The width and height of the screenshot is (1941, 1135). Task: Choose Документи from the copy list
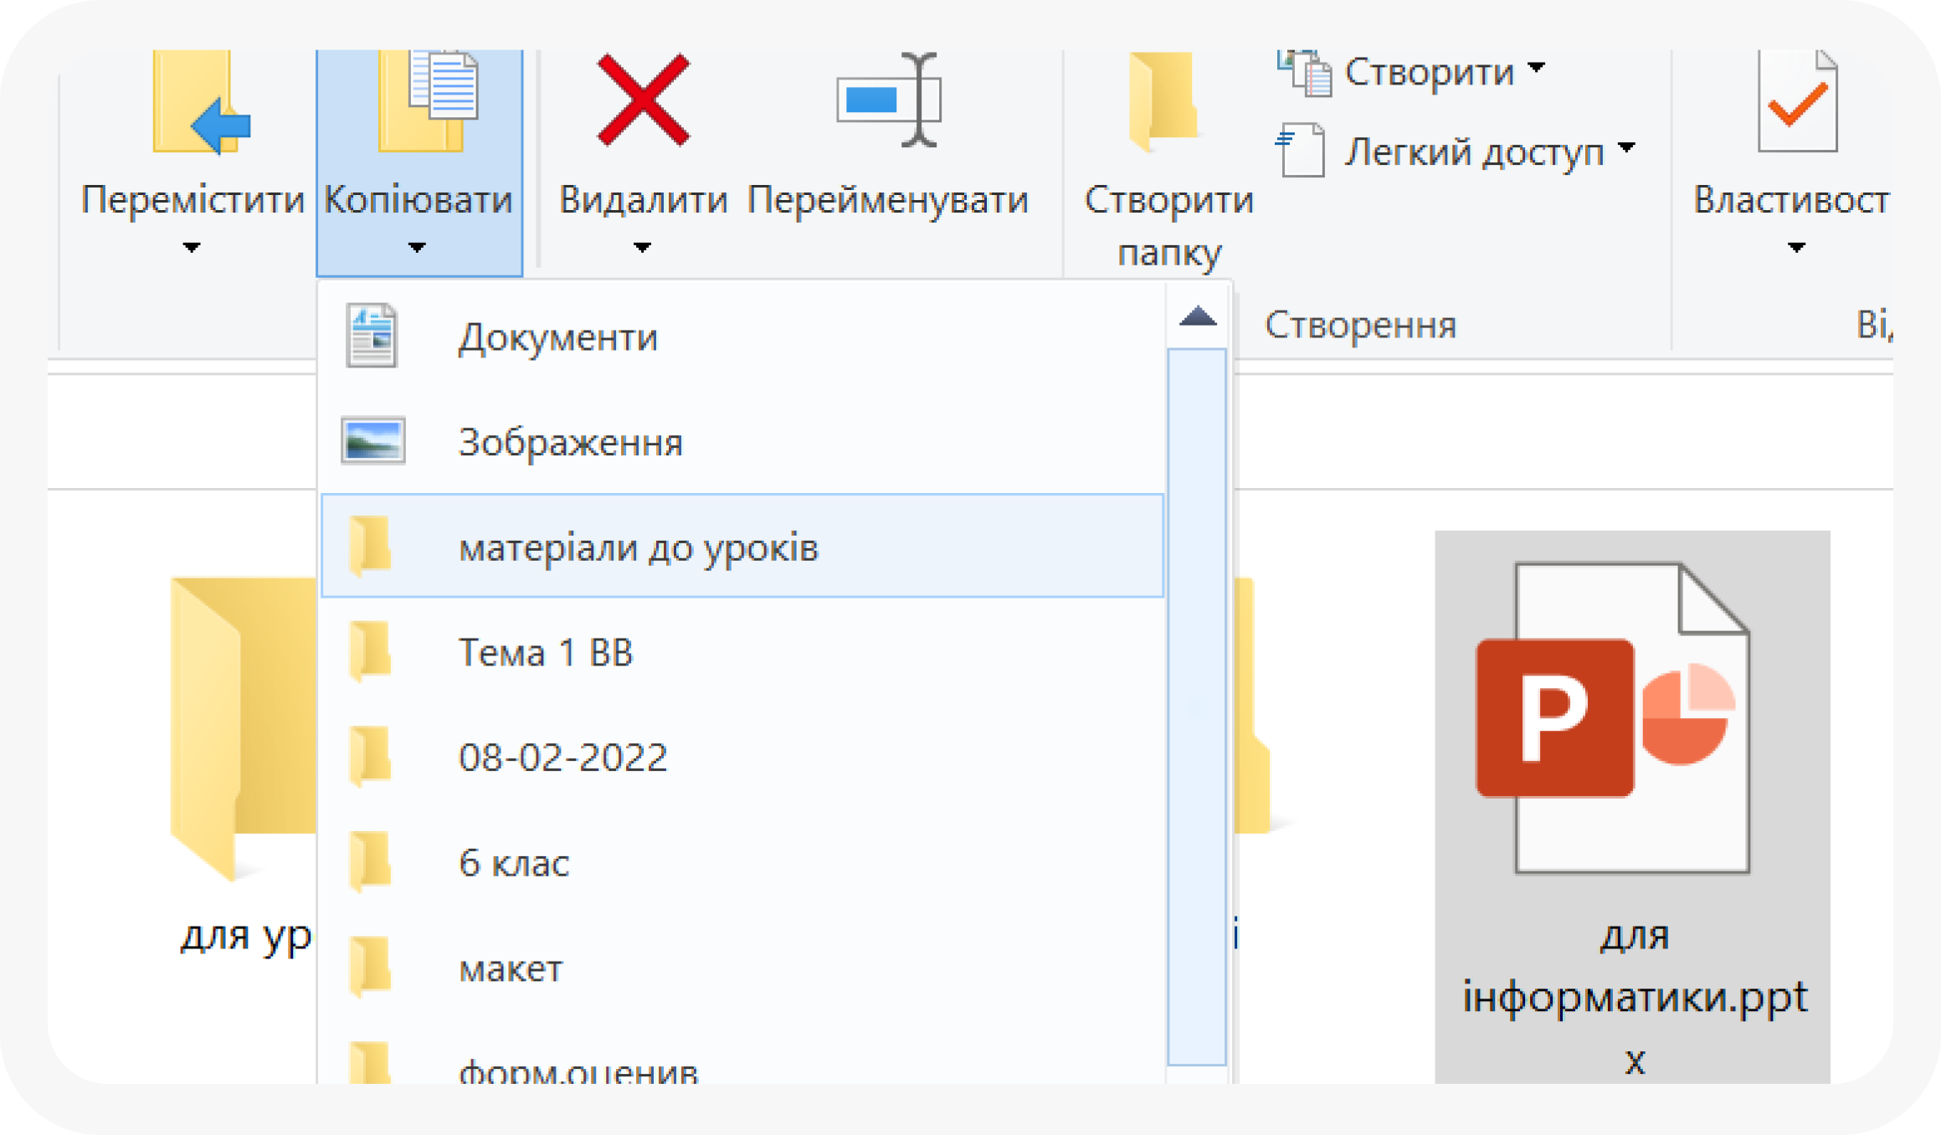tap(557, 337)
